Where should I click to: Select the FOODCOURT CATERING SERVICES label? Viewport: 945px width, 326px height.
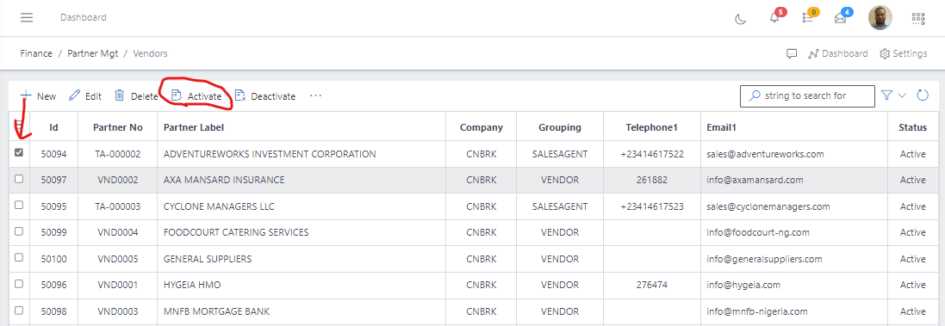tap(236, 232)
